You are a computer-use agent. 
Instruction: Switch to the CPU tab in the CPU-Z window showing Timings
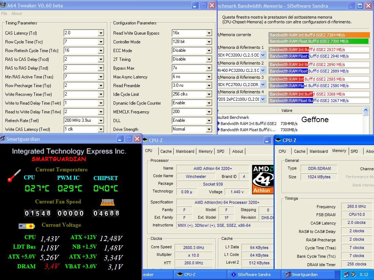[282, 151]
